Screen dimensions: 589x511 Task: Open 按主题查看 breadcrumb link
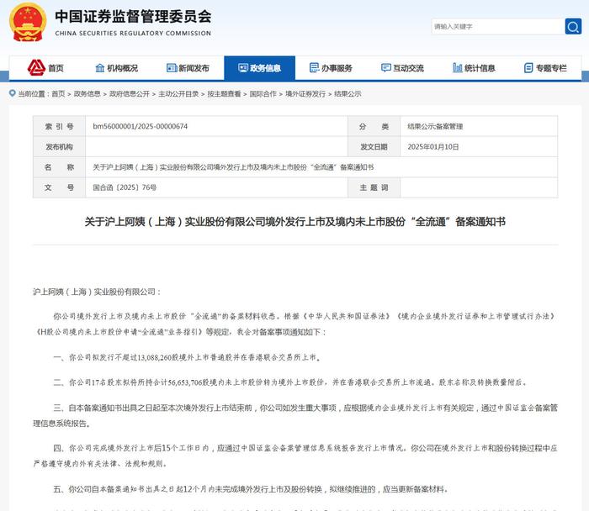(x=224, y=94)
